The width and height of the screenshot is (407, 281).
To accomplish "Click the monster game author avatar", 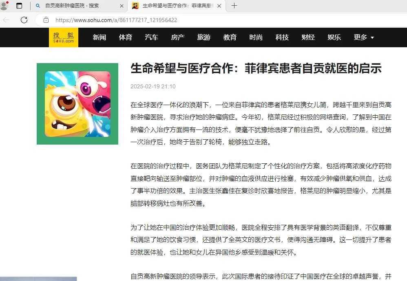I will click(x=77, y=104).
